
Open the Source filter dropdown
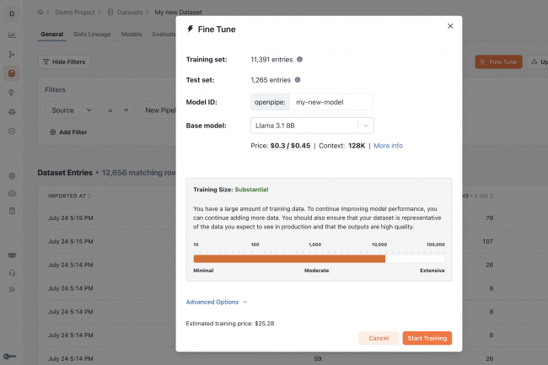[71, 110]
